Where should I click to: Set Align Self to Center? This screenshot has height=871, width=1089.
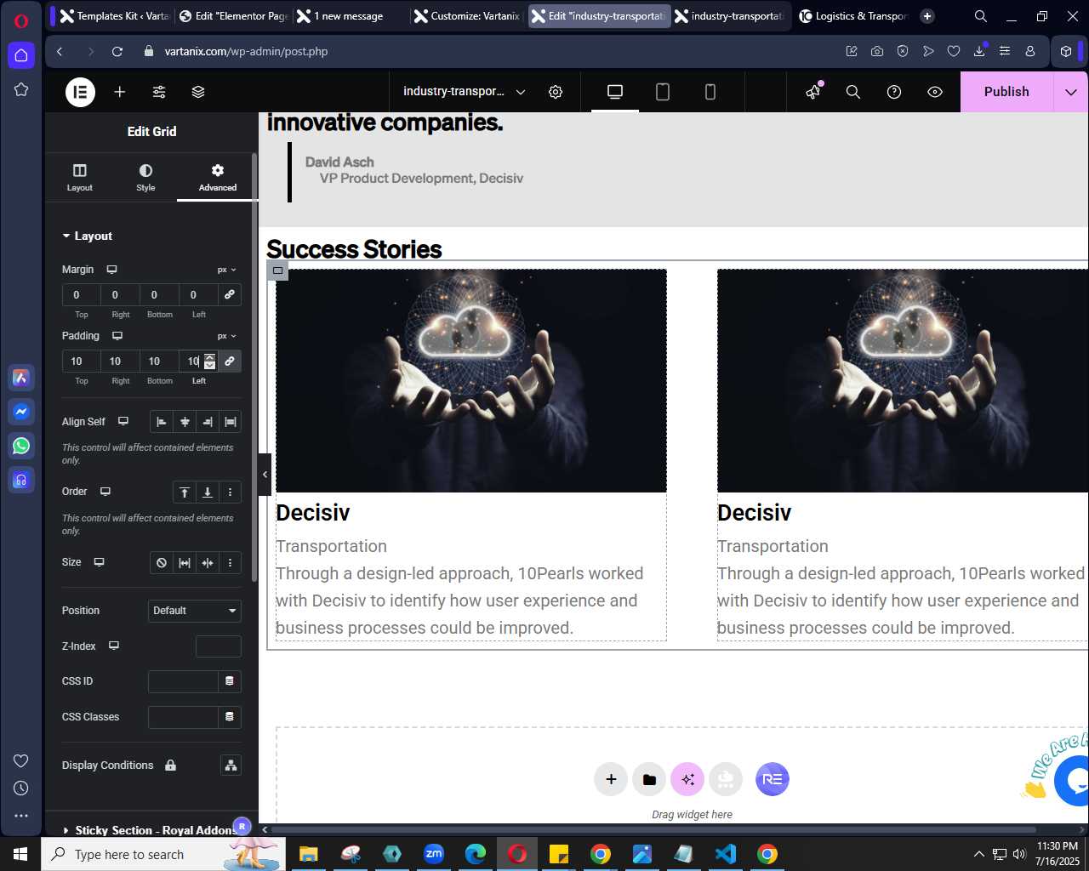click(185, 422)
